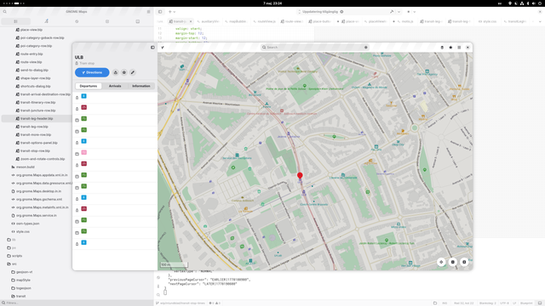
Task: Click the route planner icon left of the Maps search
Action: click(x=163, y=48)
